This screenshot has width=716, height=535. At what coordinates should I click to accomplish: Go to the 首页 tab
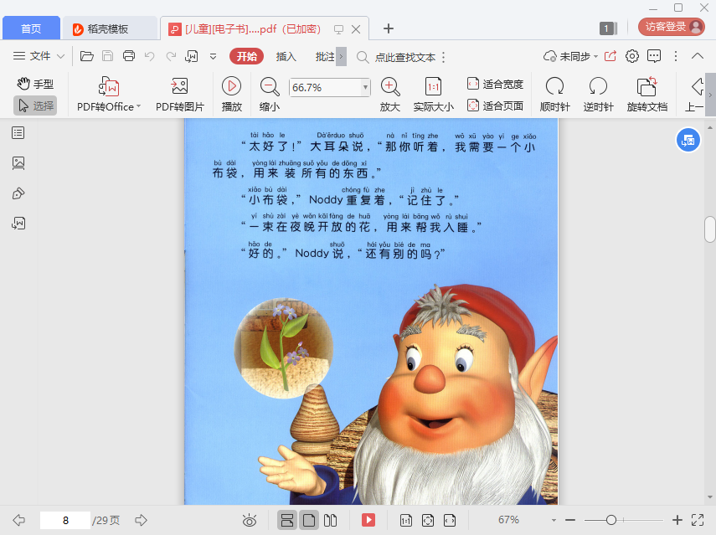(x=31, y=28)
